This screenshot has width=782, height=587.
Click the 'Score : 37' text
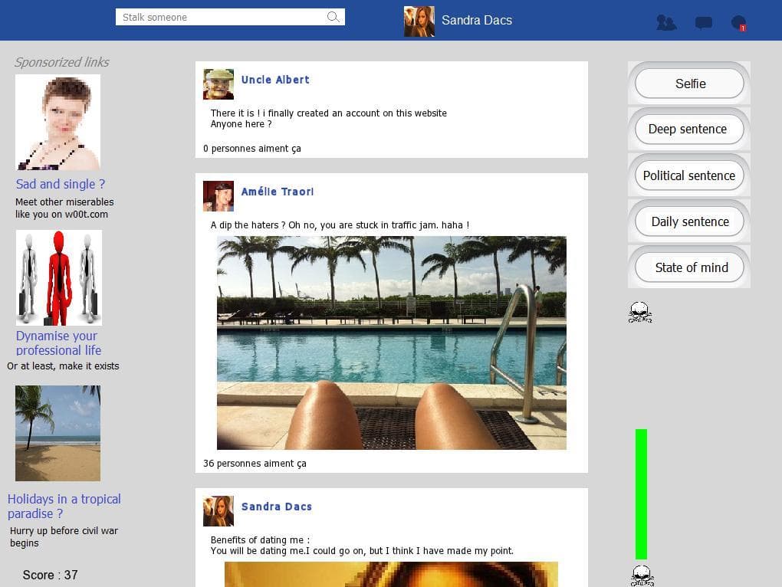coord(50,575)
